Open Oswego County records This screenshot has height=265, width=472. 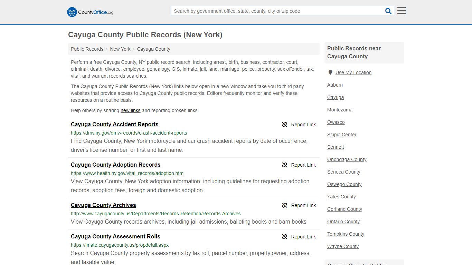coord(344,184)
